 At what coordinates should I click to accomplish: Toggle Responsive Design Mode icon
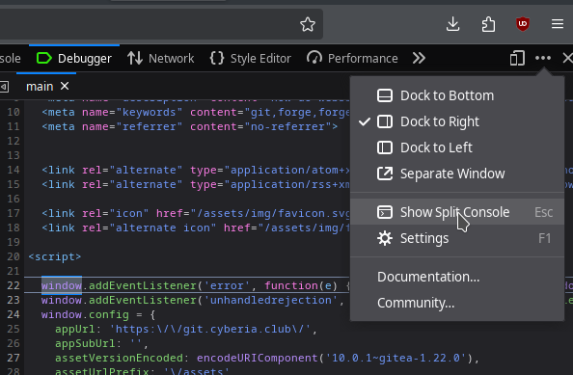(x=517, y=58)
